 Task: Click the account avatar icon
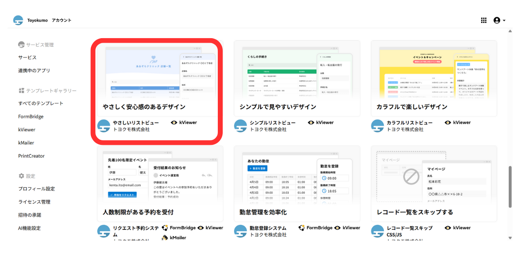(497, 20)
